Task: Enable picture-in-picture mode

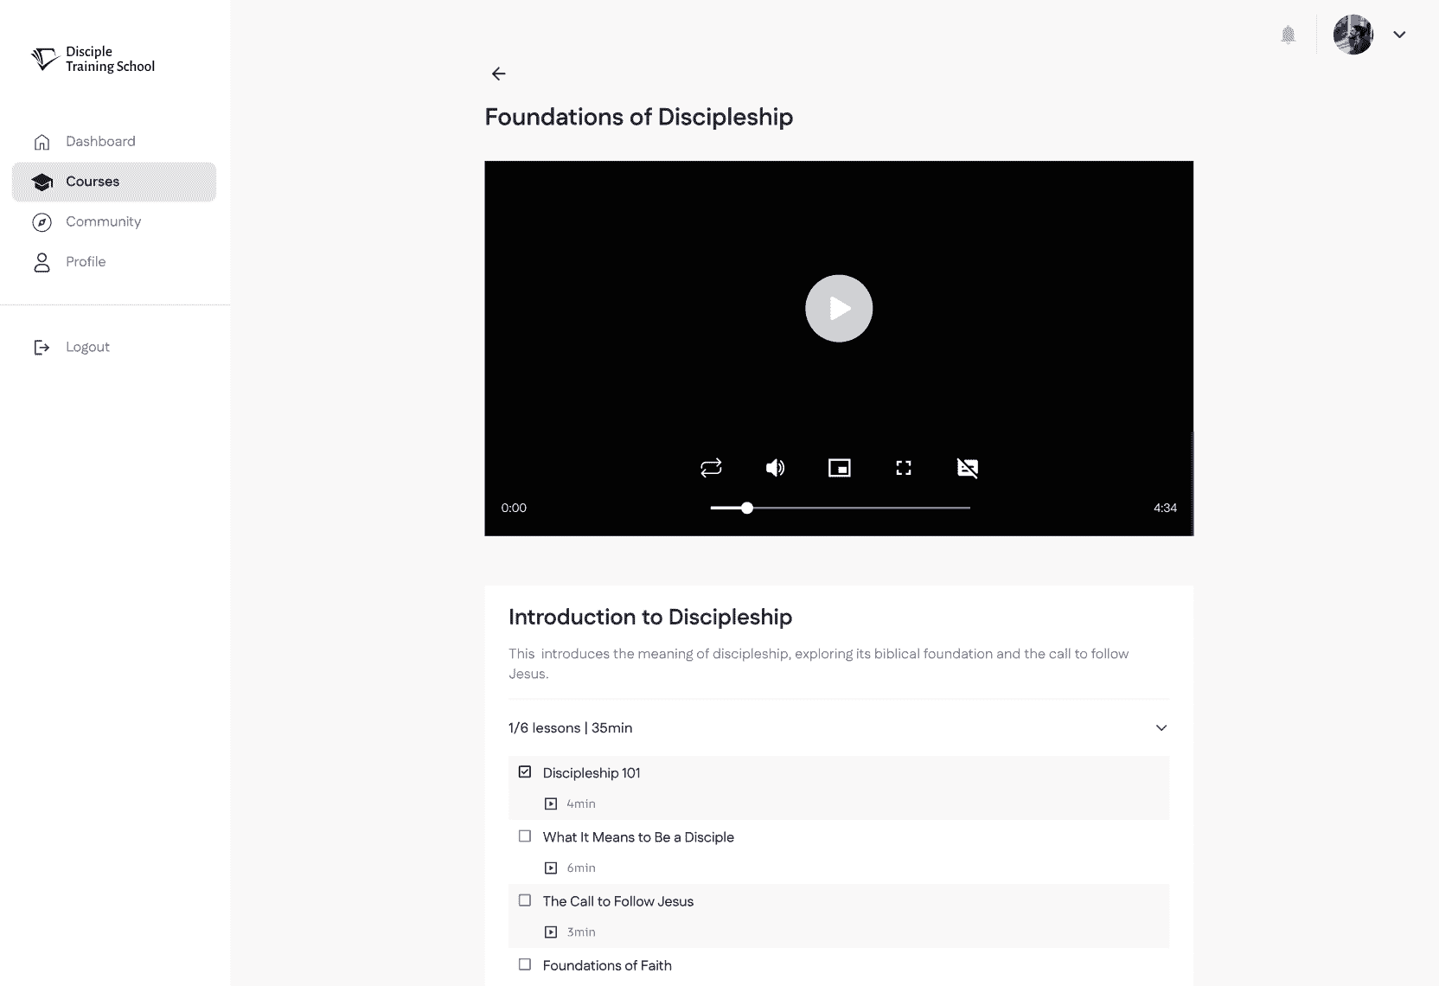Action: 840,468
